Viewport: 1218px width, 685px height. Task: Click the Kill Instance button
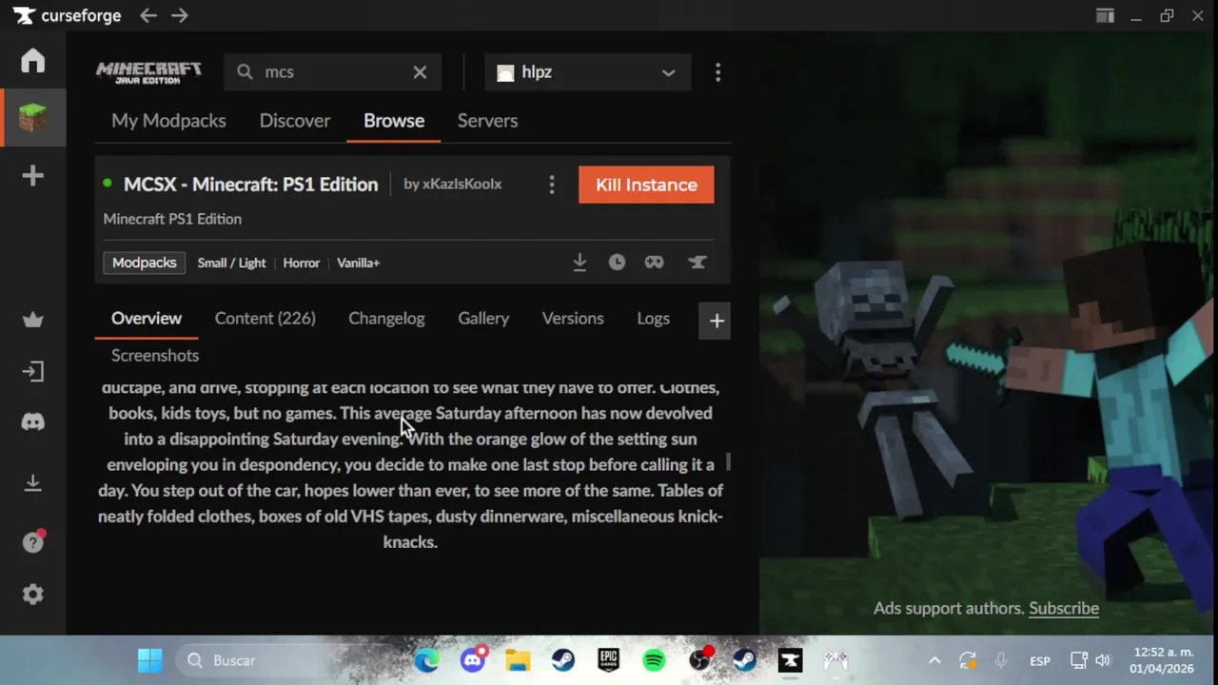pyautogui.click(x=646, y=185)
